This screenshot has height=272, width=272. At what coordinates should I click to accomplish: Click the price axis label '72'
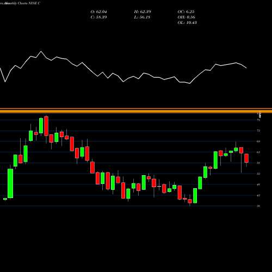pyautogui.click(x=258, y=131)
